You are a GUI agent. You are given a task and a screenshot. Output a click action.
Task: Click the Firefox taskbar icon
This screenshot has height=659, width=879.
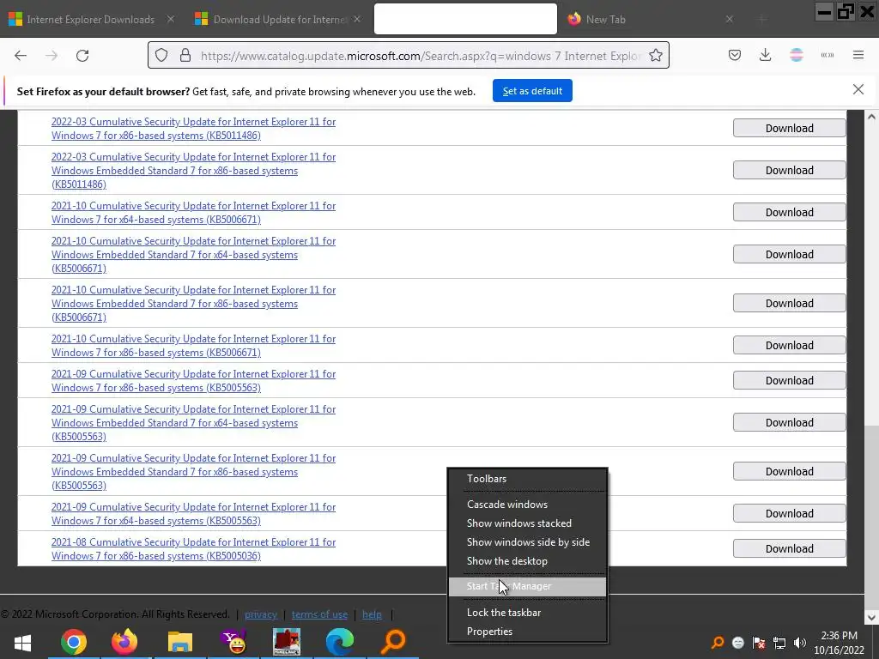(x=124, y=642)
